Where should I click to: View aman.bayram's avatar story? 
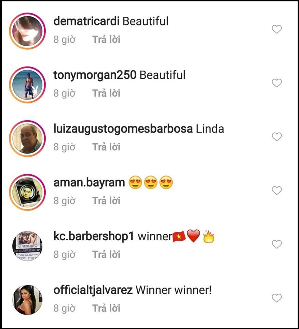27,192
